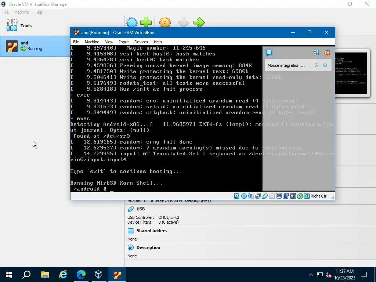Click the network adapters status icon
Screen dimensions: 376x282
tap(258, 196)
